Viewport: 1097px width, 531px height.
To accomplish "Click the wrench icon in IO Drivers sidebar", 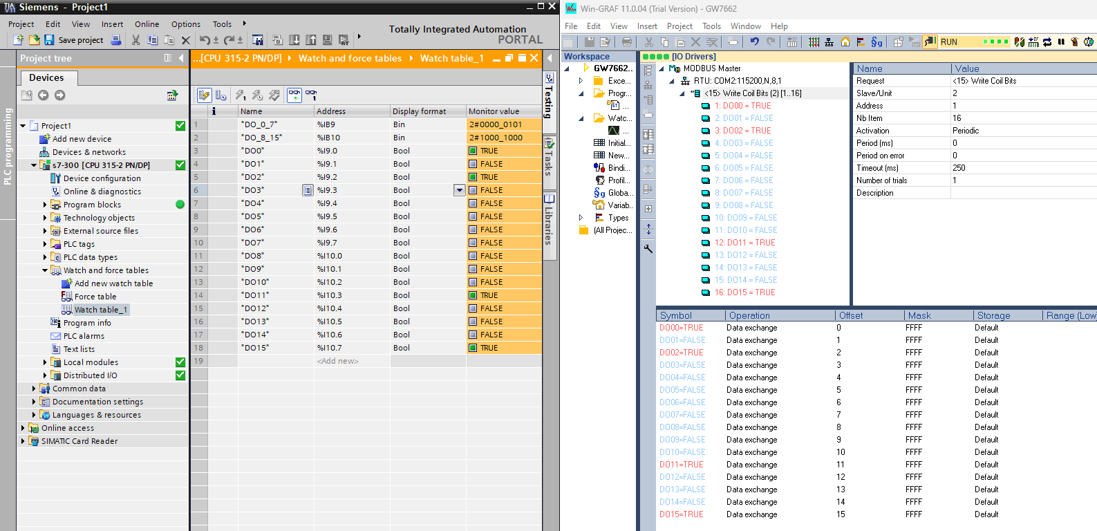I will point(648,249).
